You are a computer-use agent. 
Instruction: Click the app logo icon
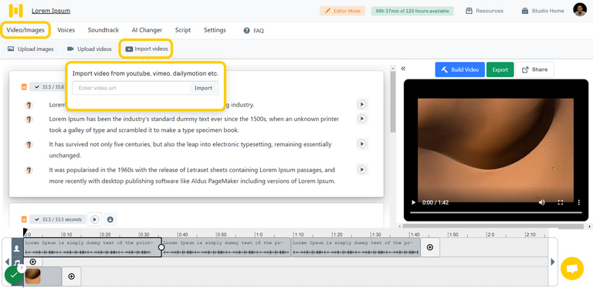[16, 11]
